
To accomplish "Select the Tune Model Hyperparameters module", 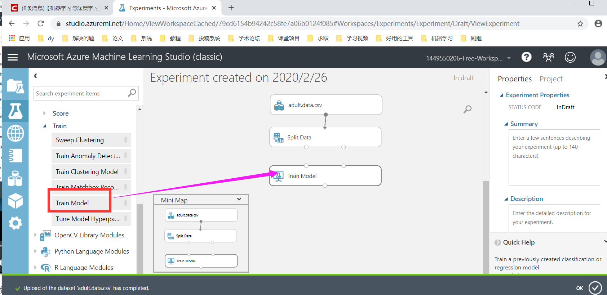I will pyautogui.click(x=91, y=219).
